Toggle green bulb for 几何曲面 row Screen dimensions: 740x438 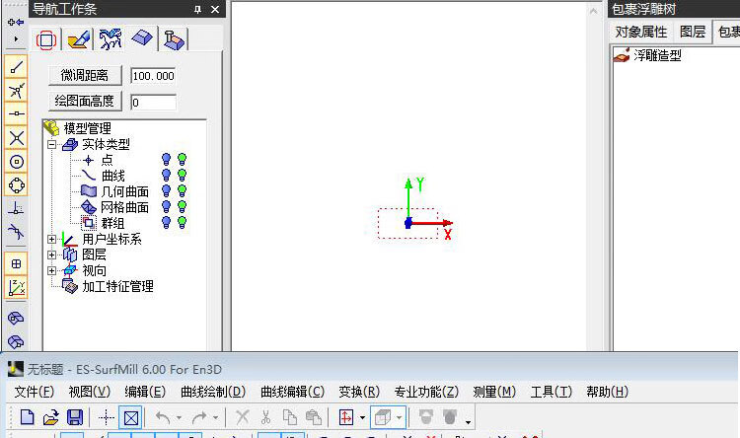click(182, 190)
